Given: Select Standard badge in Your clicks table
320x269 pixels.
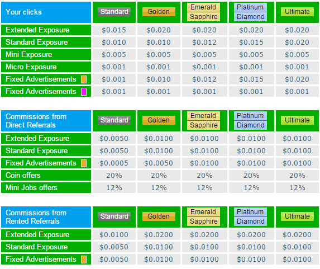Looking at the screenshot, I should [x=114, y=12].
